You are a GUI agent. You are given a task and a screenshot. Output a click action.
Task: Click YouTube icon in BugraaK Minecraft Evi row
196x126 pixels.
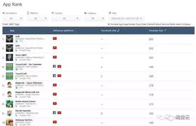[55, 94]
